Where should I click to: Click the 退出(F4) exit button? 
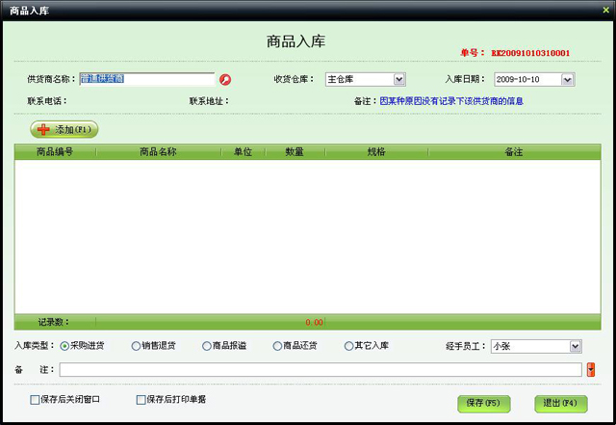pyautogui.click(x=560, y=403)
